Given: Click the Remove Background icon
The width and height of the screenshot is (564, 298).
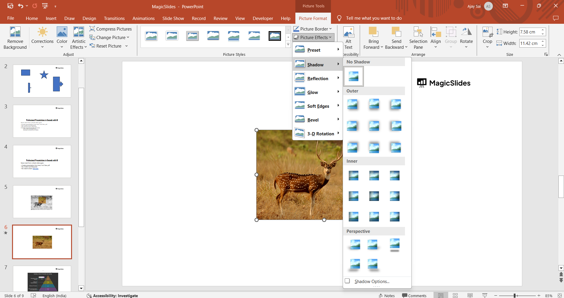Looking at the screenshot, I should pos(15,32).
